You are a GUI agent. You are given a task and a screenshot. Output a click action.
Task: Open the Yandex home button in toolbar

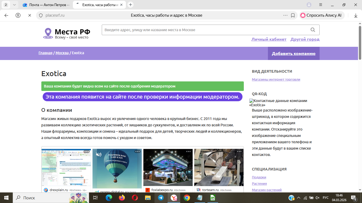18,15
